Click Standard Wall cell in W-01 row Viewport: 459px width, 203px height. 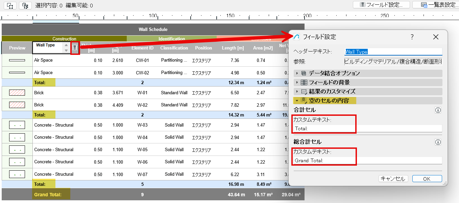pos(174,93)
